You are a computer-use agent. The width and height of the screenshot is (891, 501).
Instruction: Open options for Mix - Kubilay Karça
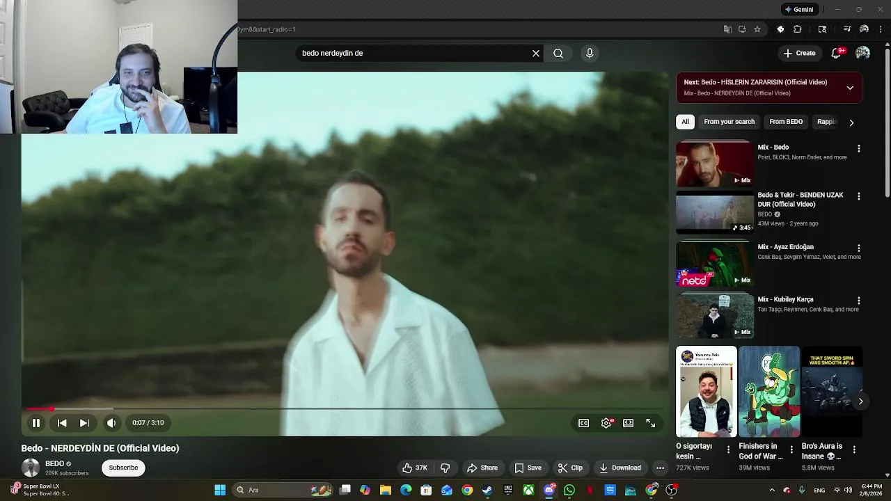coord(858,301)
